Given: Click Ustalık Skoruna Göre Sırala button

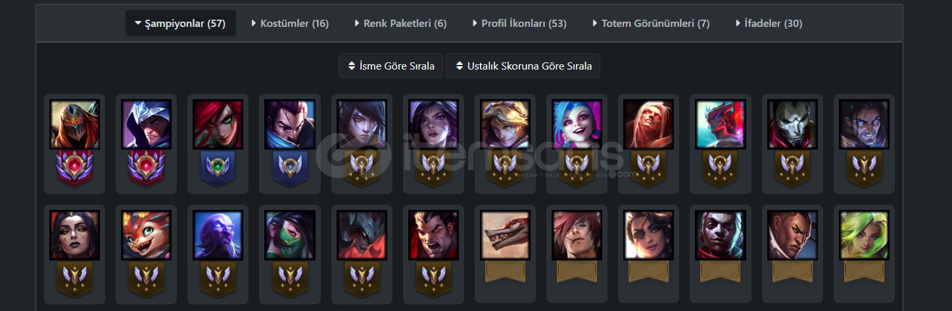Looking at the screenshot, I should point(523,66).
